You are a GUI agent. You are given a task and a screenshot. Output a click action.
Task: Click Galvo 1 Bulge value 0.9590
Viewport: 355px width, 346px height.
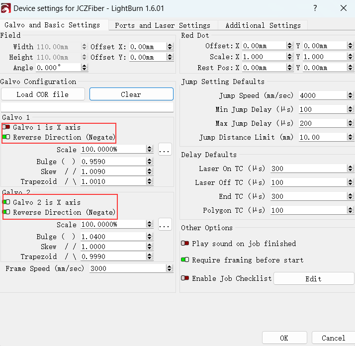pos(113,162)
